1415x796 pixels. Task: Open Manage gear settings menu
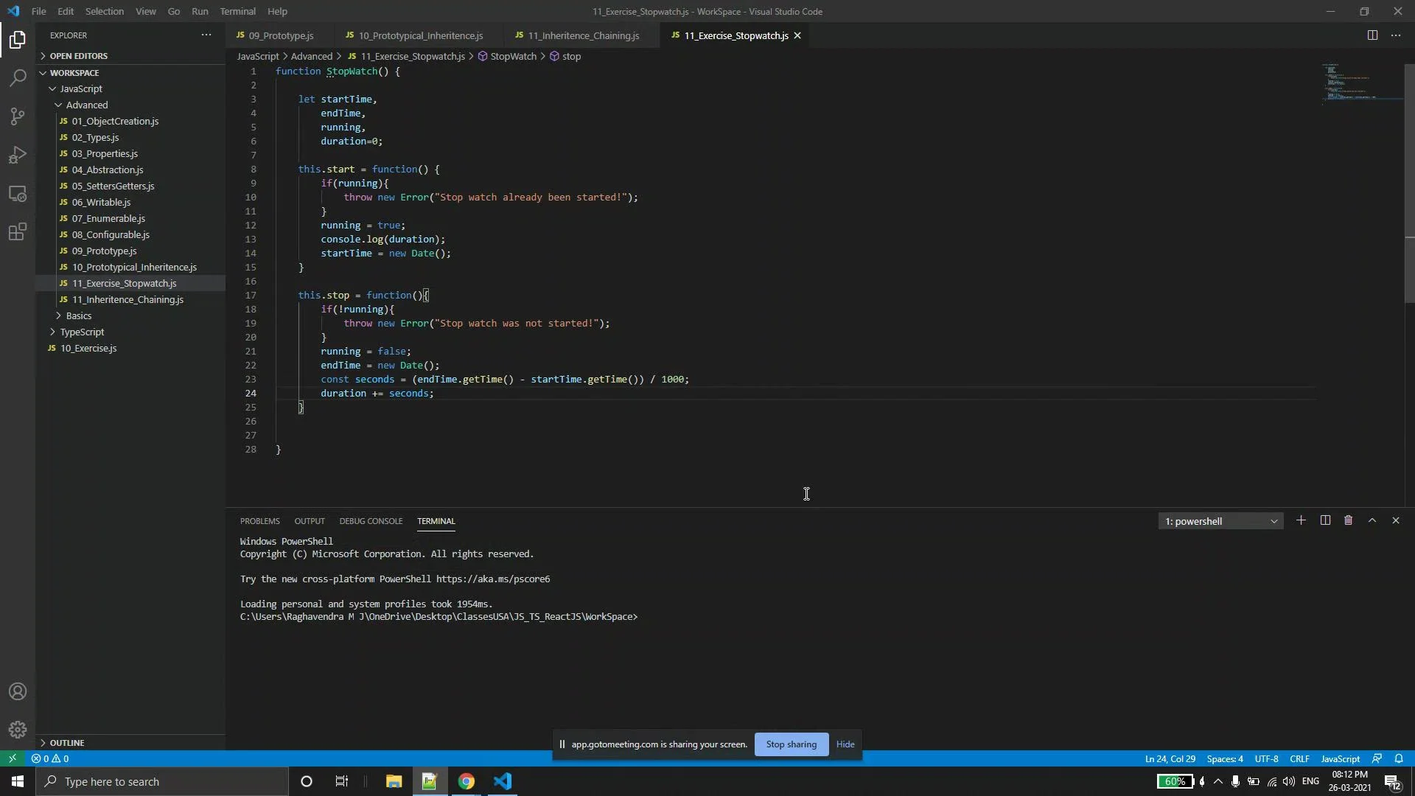tap(18, 730)
